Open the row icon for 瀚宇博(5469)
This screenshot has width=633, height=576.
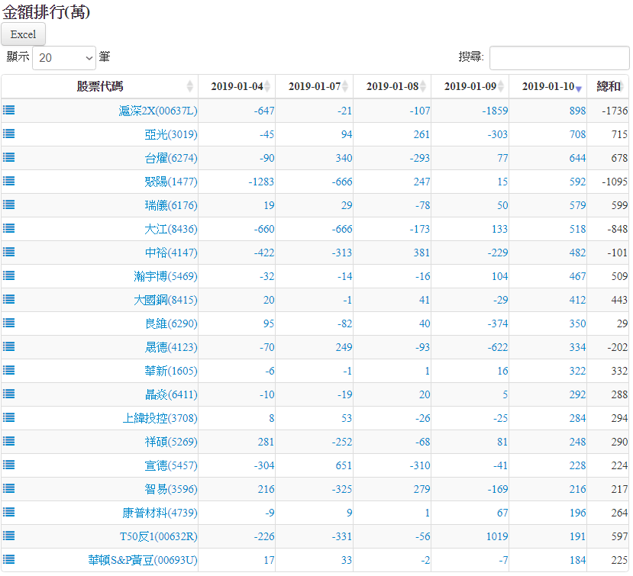9,275
